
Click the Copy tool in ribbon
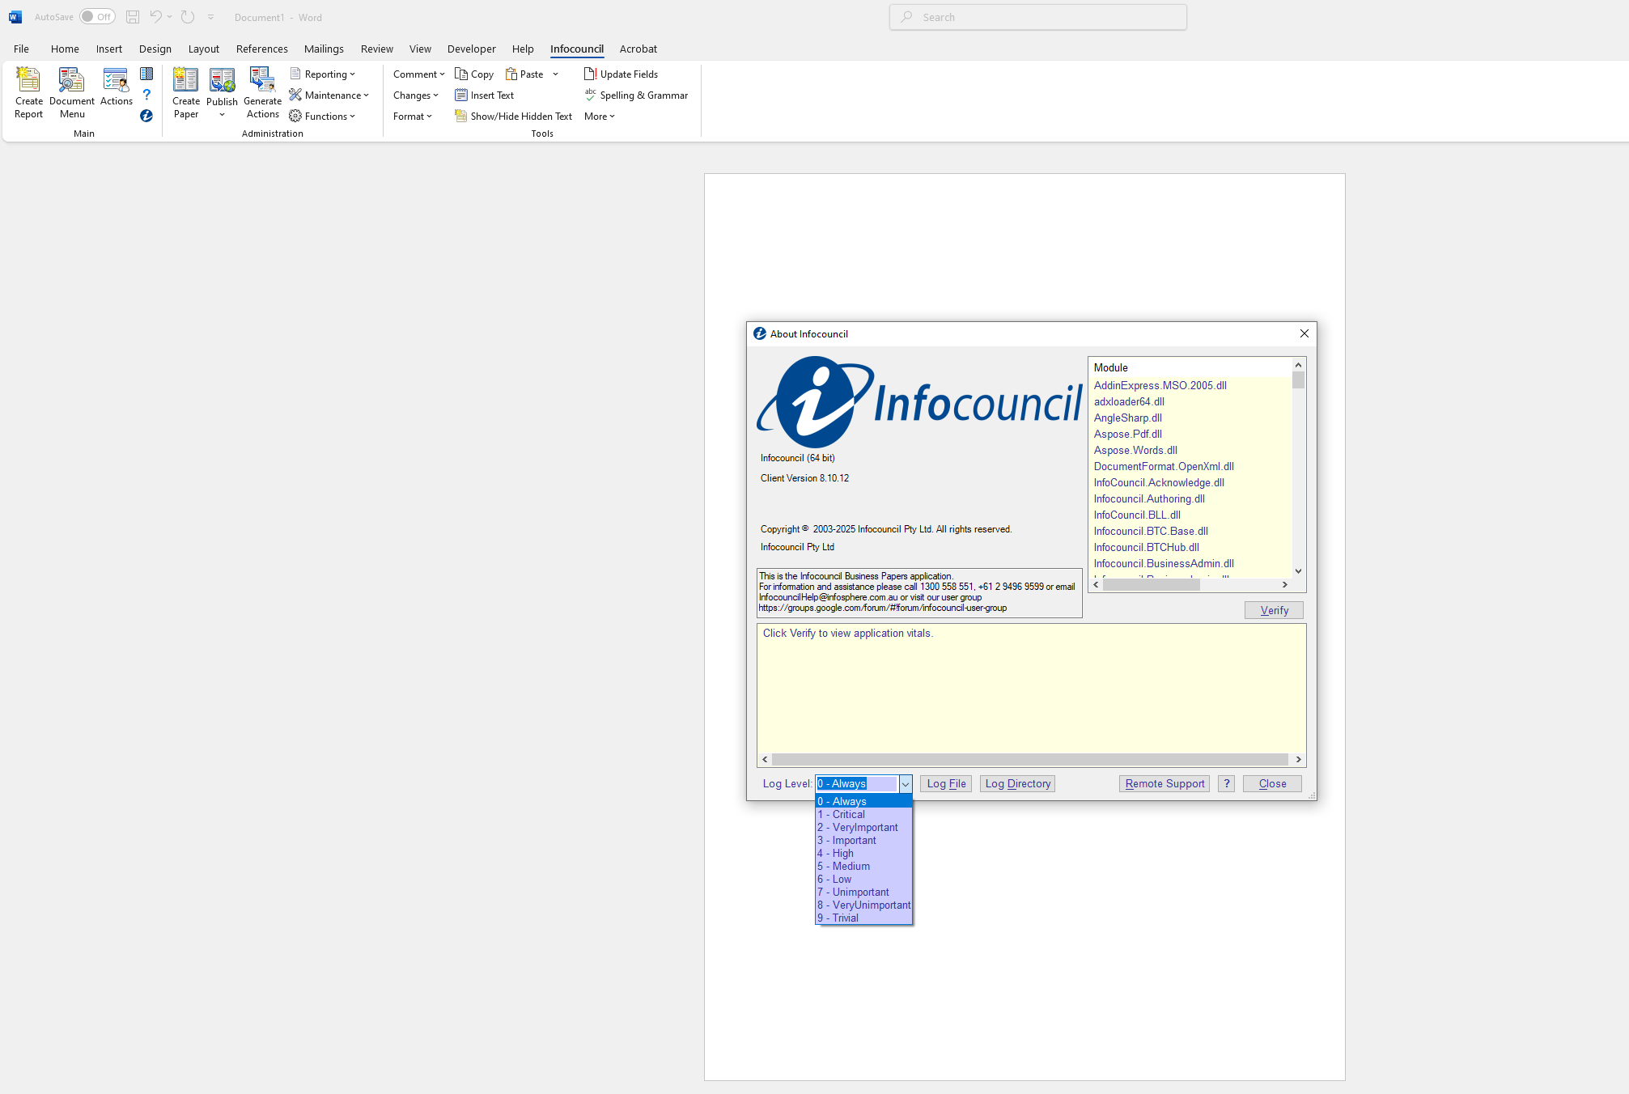[x=474, y=74]
